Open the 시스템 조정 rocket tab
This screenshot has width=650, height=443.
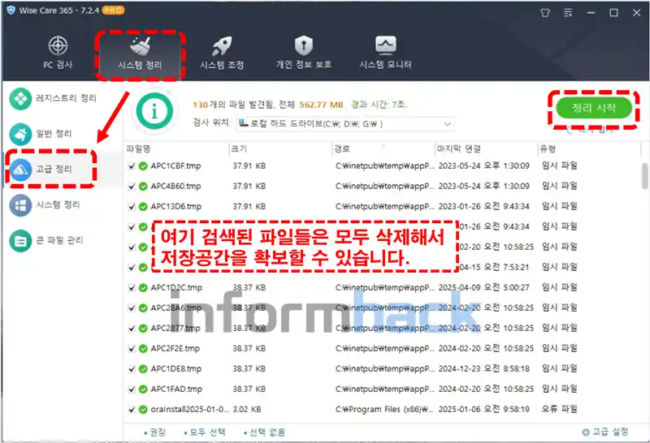[222, 53]
